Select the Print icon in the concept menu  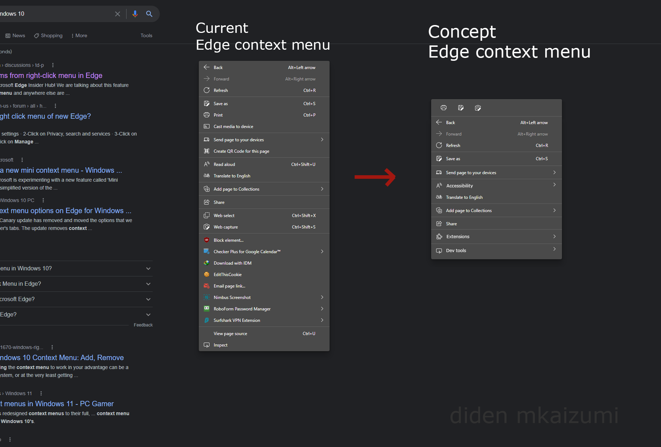[x=443, y=108]
